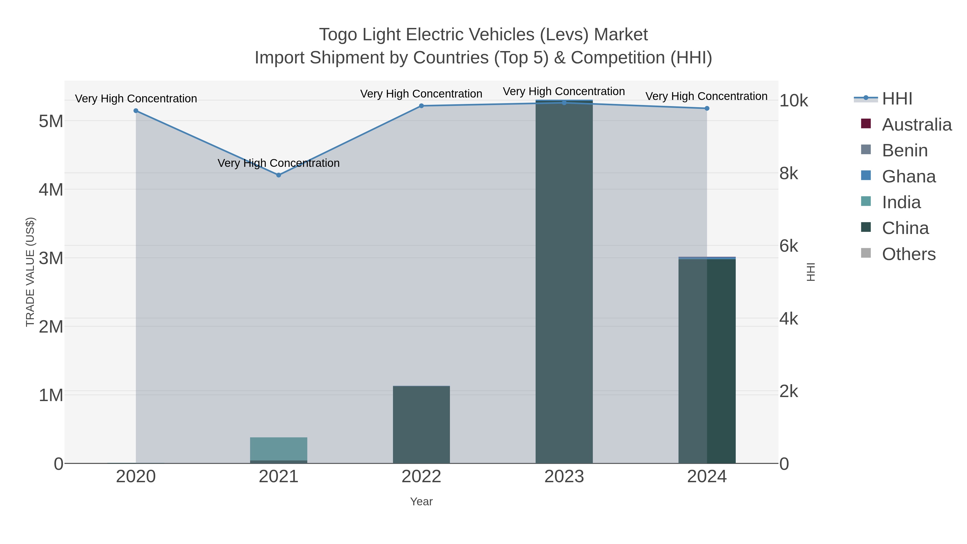Click the 4M tick on left axis
Image resolution: width=967 pixels, height=544 pixels.
coord(51,190)
